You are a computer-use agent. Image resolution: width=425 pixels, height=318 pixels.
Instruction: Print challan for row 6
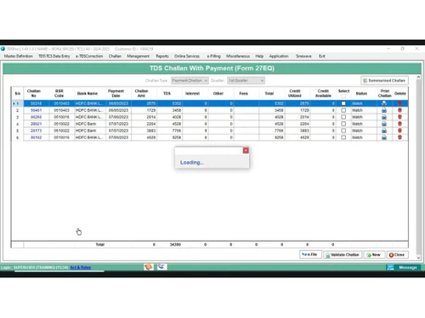[x=384, y=137]
